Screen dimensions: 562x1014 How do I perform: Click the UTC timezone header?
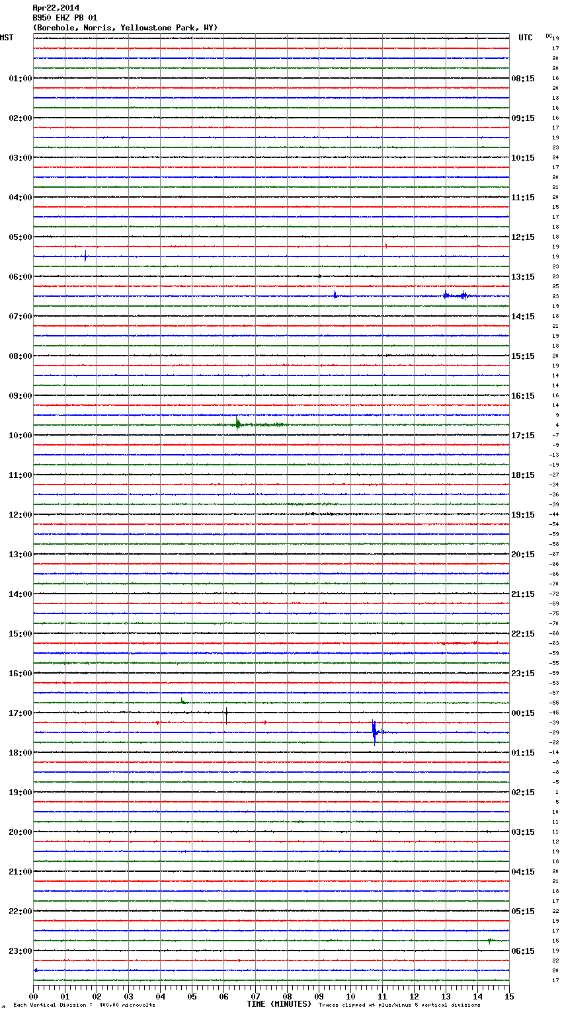point(526,38)
